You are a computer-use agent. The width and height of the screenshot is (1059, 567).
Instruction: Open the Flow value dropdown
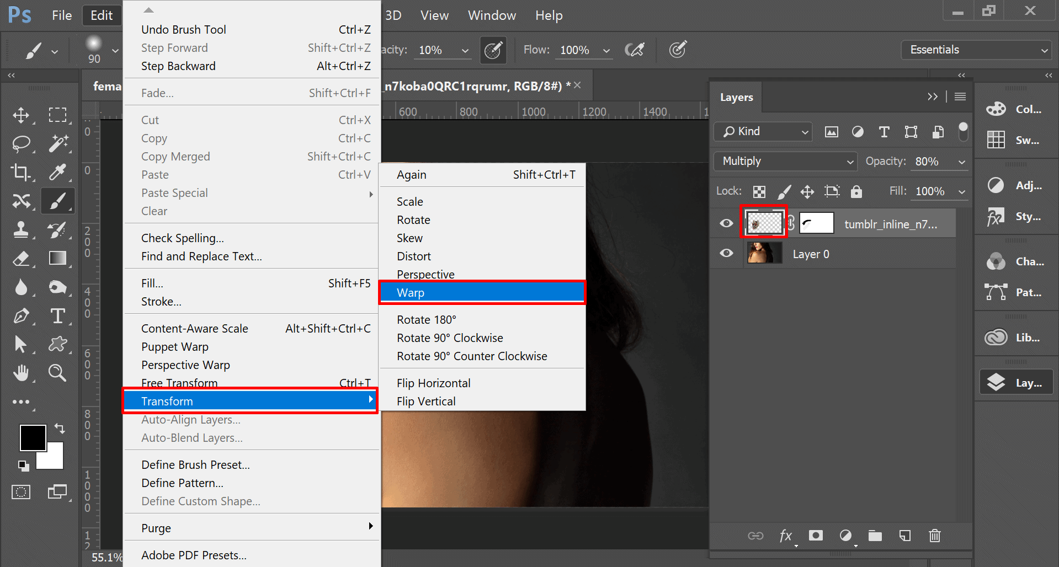click(x=606, y=50)
